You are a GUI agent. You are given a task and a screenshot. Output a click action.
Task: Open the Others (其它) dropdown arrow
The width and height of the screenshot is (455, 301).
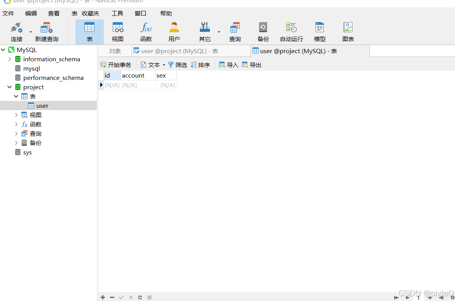(219, 32)
